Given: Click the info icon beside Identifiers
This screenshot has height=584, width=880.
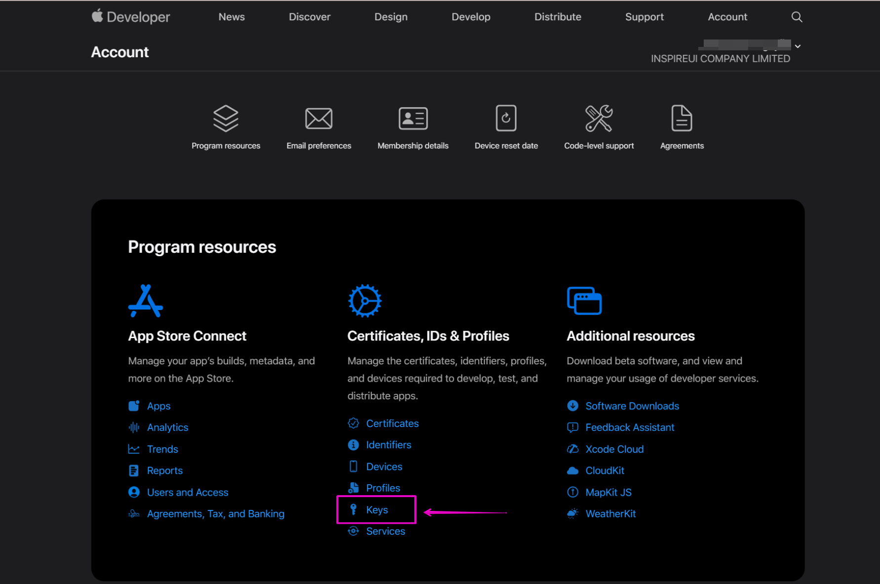Looking at the screenshot, I should 353,445.
